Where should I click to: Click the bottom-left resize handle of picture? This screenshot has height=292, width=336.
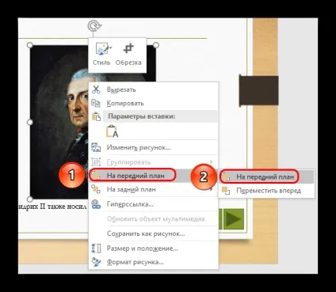click(30, 199)
